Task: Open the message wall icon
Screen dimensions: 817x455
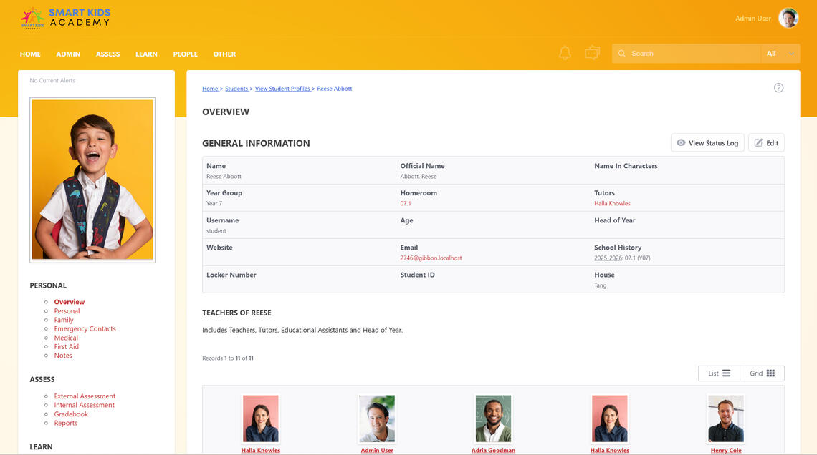Action: 592,54
